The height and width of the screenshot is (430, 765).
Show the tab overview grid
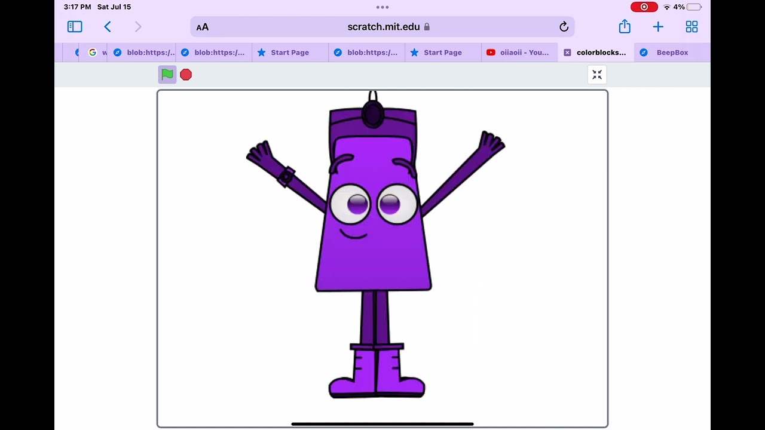coord(691,27)
